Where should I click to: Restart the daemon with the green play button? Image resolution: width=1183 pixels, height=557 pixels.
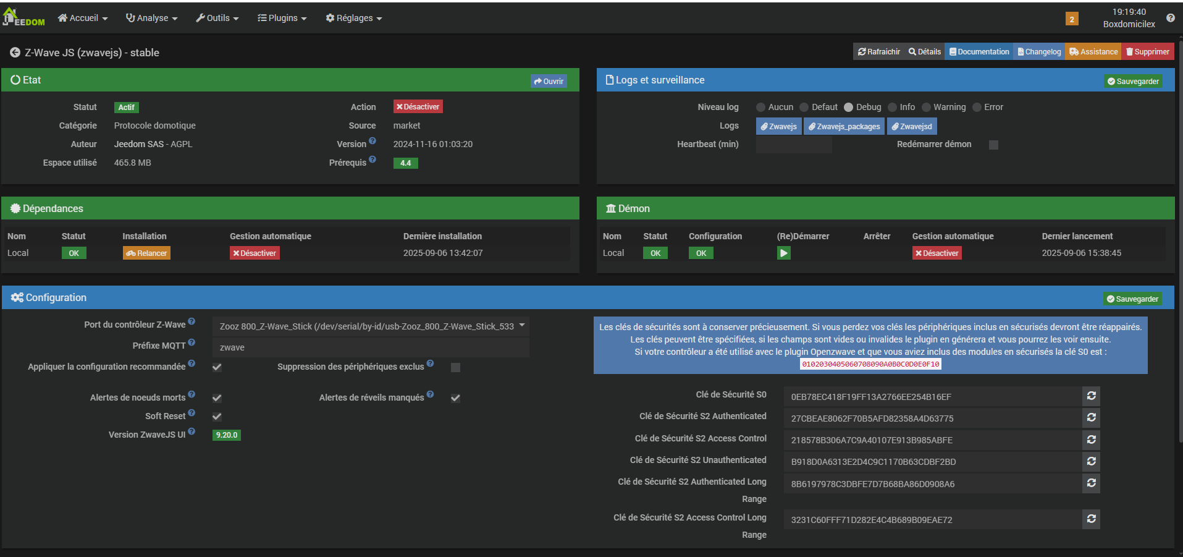point(783,253)
